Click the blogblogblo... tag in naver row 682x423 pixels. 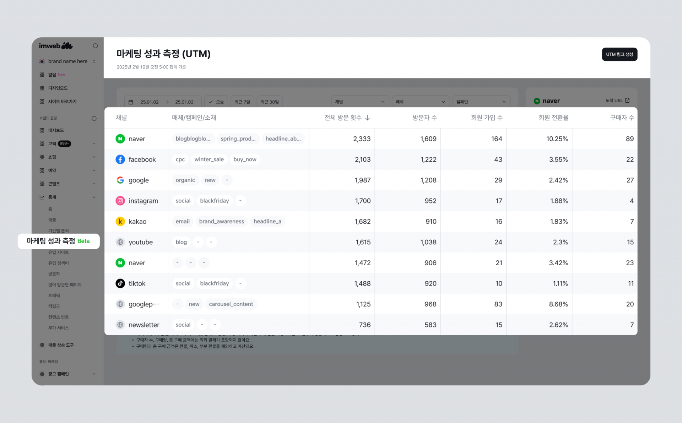[193, 139]
